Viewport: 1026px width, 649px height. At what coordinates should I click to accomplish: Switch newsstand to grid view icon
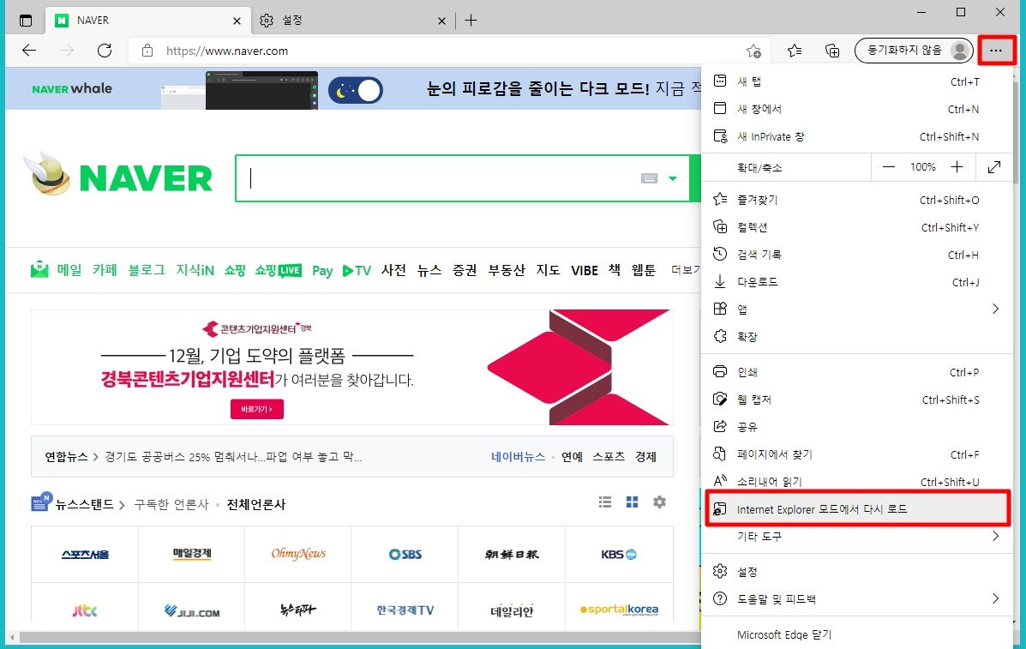coord(632,502)
